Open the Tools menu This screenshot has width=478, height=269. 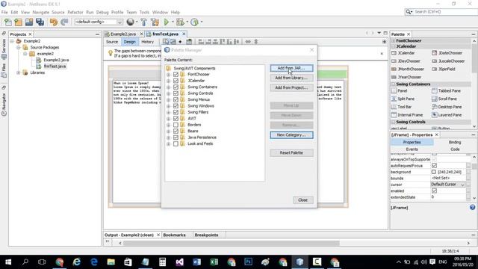point(144,12)
